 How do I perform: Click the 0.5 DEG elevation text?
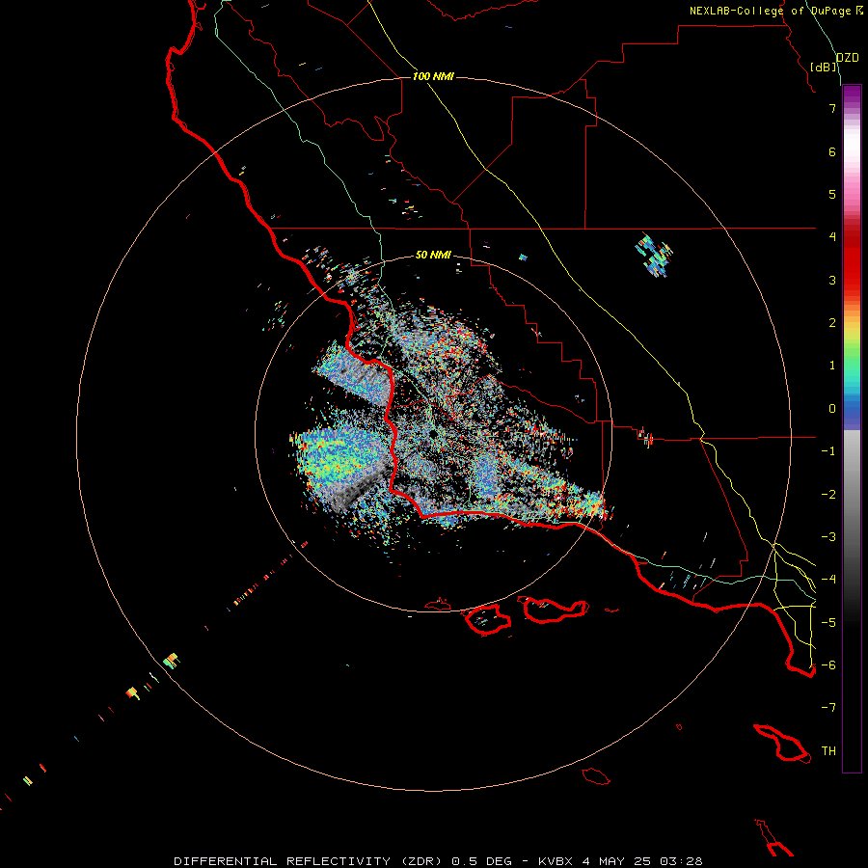(481, 861)
